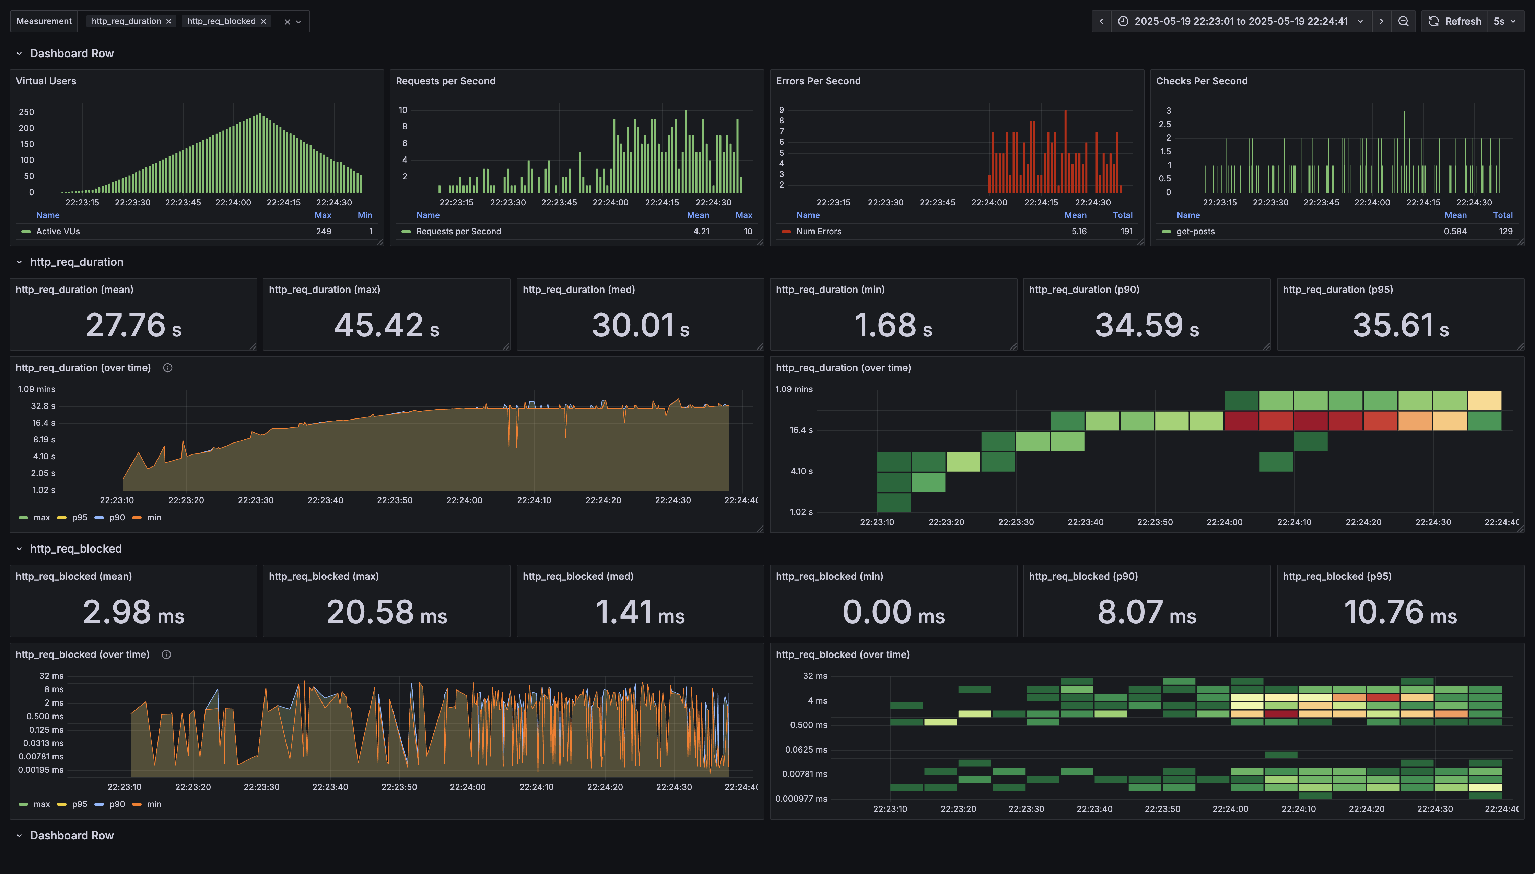Remove the http_req_duration measurement tag
1535x874 pixels.
[x=169, y=21]
